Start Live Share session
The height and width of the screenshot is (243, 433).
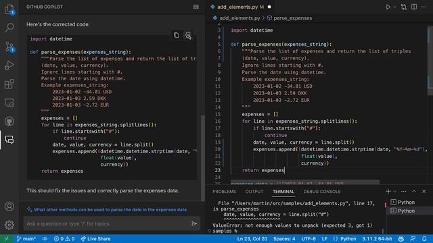(95, 238)
